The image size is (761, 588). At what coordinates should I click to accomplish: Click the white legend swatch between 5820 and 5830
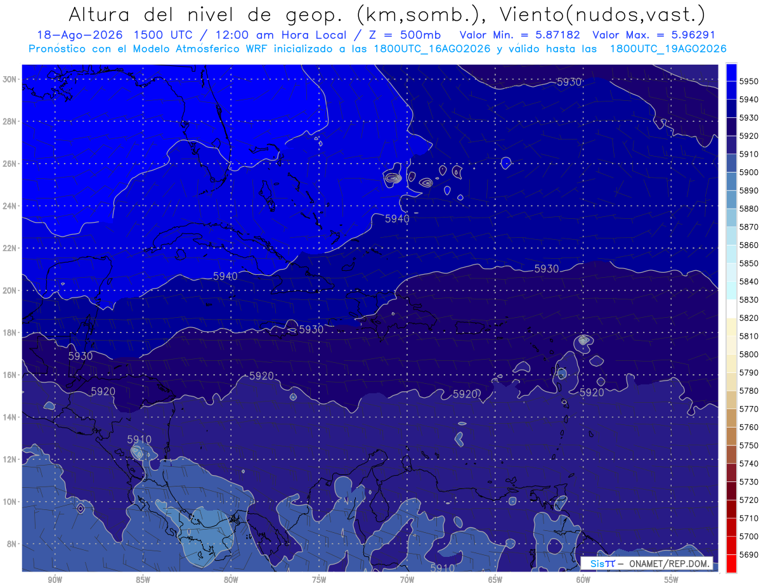click(x=731, y=308)
